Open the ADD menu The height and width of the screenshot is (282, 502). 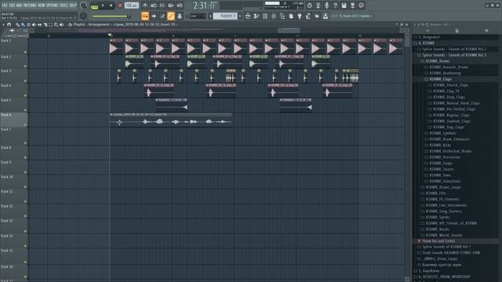19,5
